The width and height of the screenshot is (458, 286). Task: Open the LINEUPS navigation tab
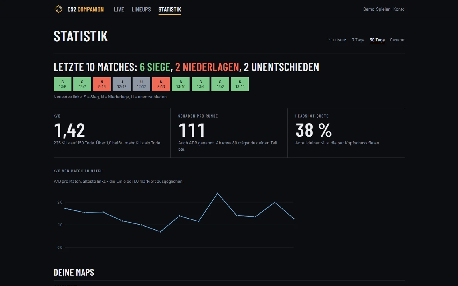coord(141,9)
